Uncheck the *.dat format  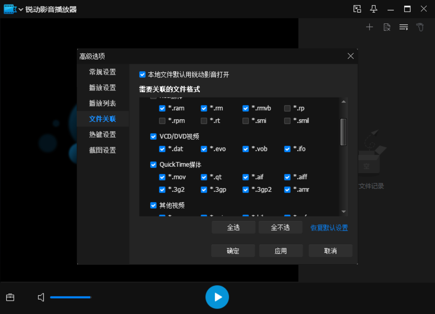coord(162,149)
